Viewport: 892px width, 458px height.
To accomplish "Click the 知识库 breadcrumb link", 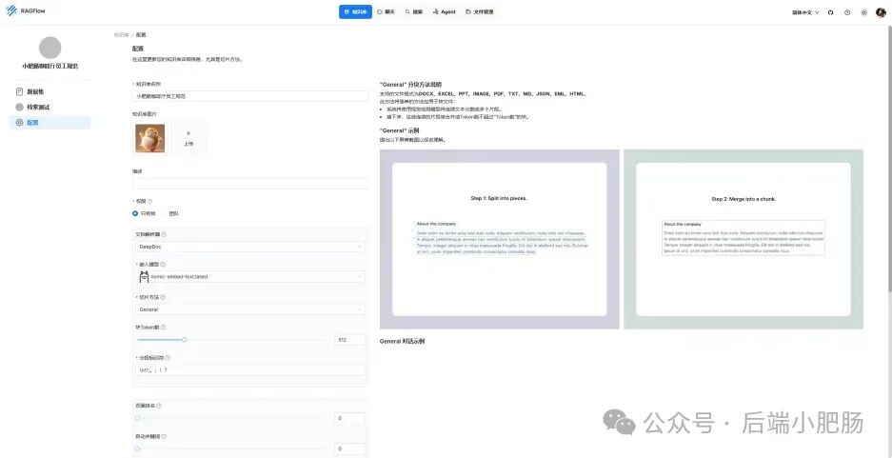I will coord(121,34).
